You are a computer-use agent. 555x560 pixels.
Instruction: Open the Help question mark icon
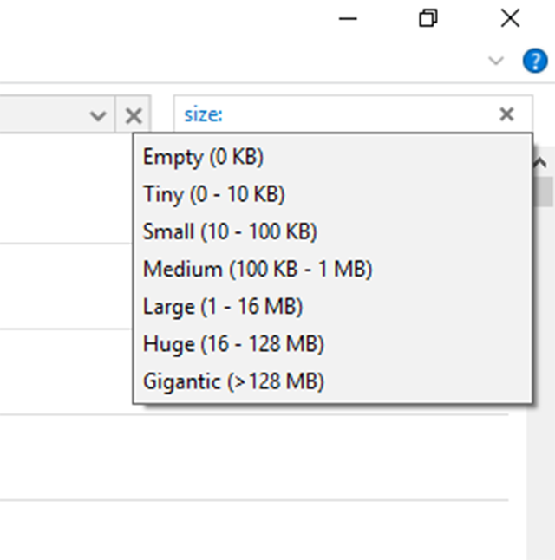pos(534,61)
